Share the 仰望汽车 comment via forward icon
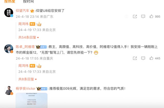164x108 pixels. 135,16
